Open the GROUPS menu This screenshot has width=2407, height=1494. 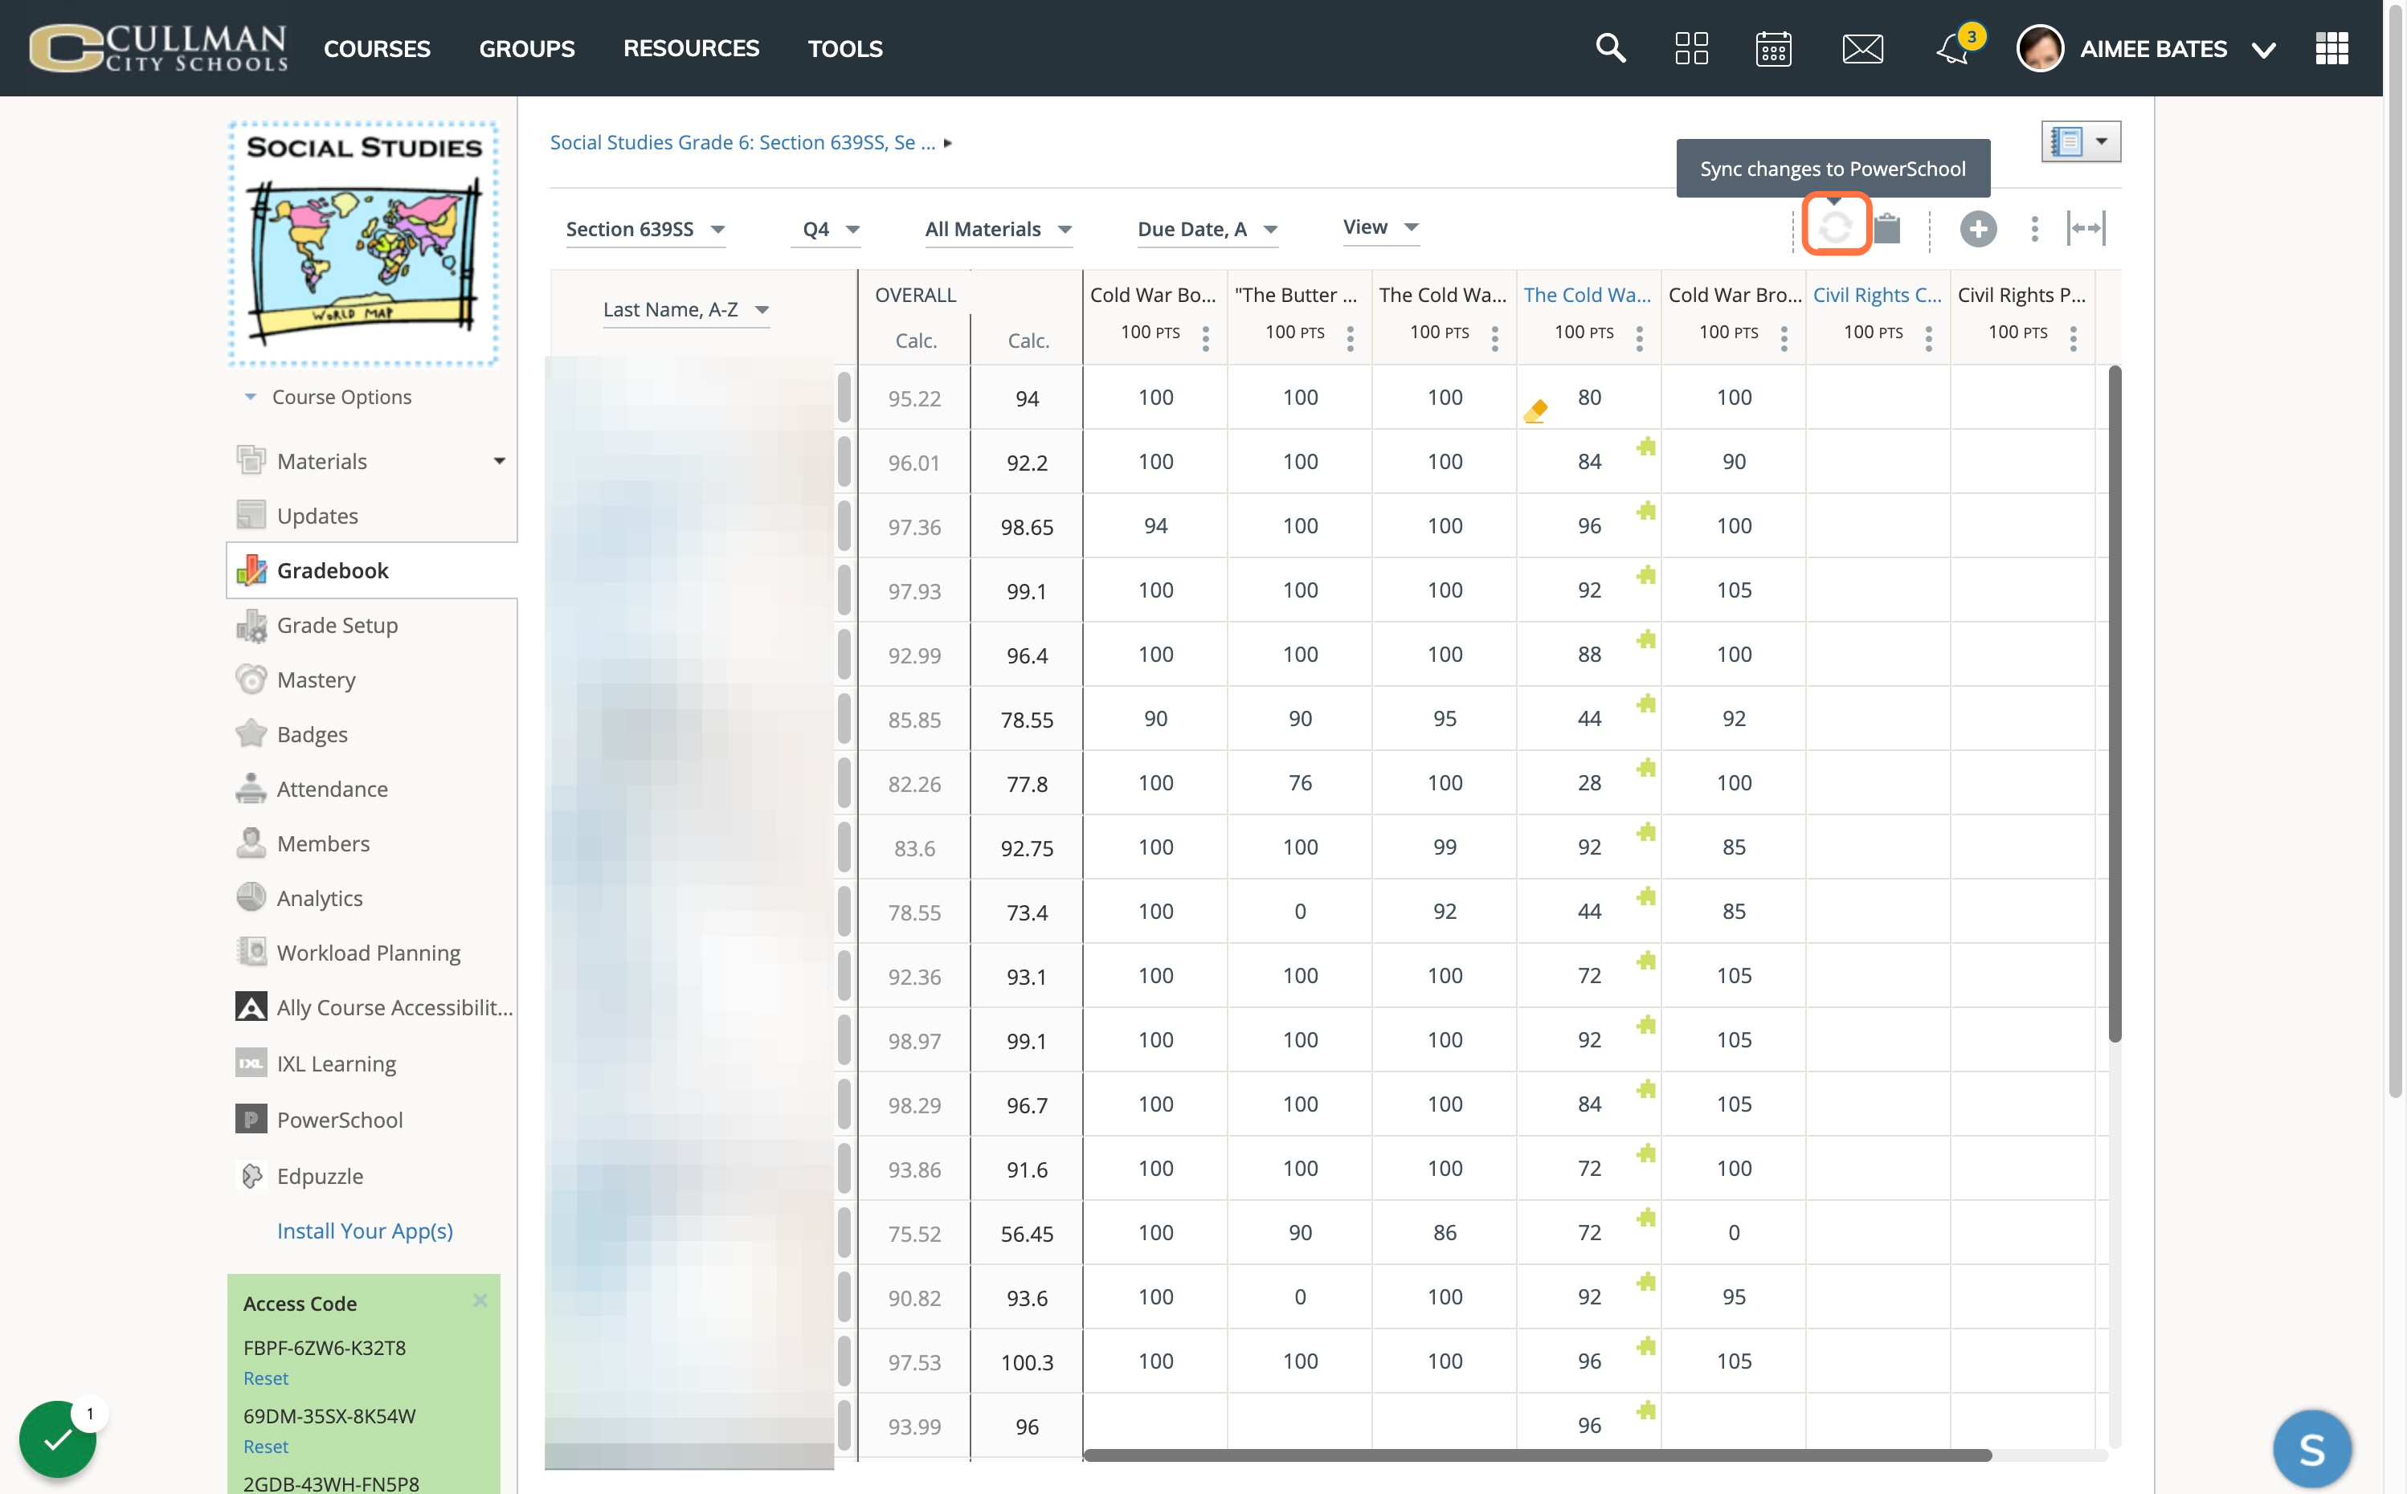[x=527, y=48]
